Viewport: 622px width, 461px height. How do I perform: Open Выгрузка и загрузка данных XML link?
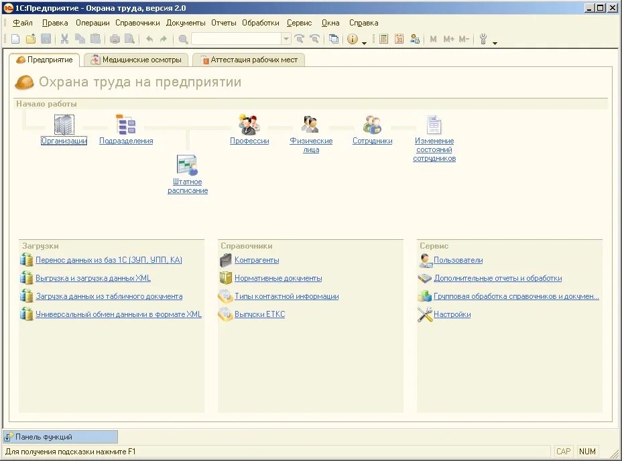pos(93,278)
